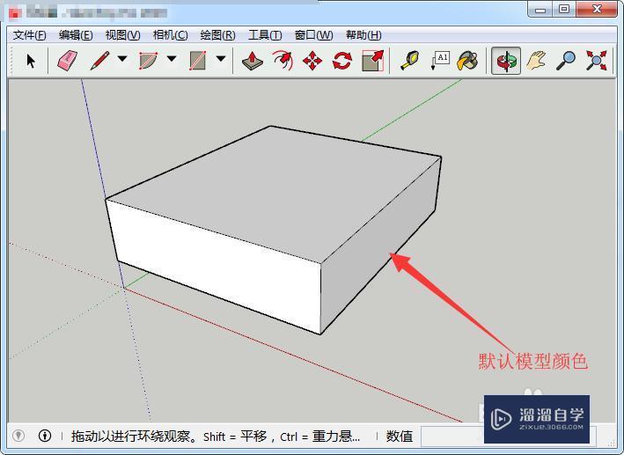Click the status hint text starting 拖动以进行环绕观察
Image resolution: width=624 pixels, height=455 pixels.
[216, 437]
